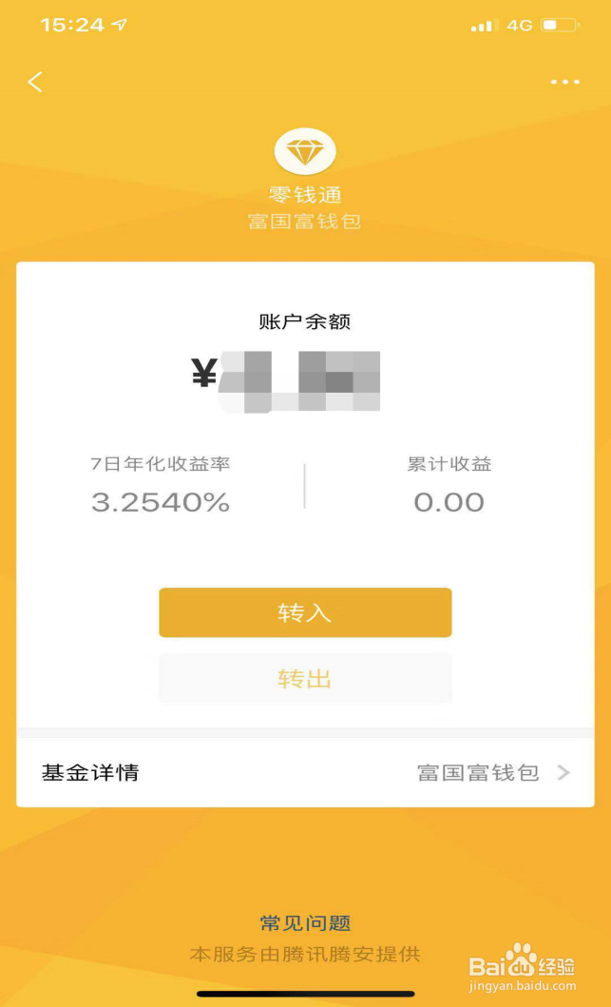Tap the diamond 零钱通 logo icon
Screen dimensions: 611x1007
pyautogui.click(x=305, y=151)
